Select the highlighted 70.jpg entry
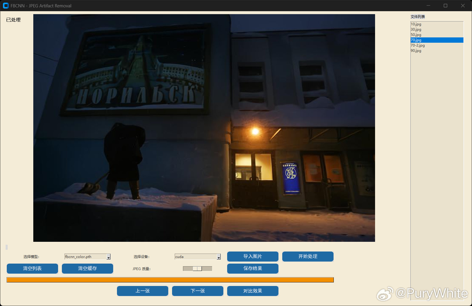The width and height of the screenshot is (472, 306). click(x=437, y=40)
